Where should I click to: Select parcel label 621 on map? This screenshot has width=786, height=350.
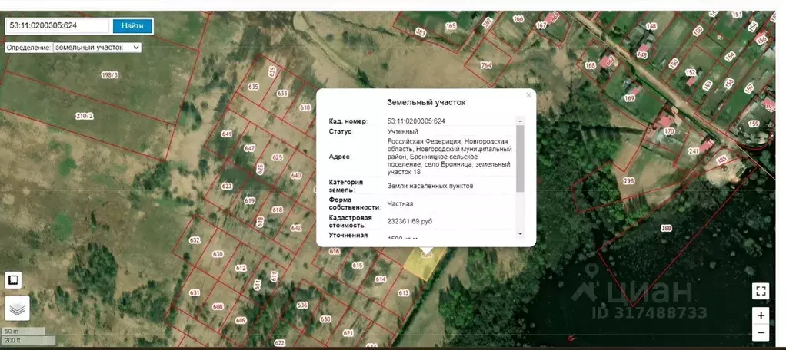348,333
